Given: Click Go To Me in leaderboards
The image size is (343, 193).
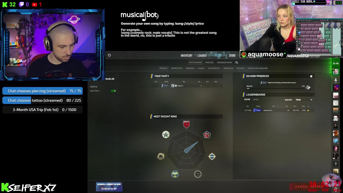Looking at the screenshot, I should (x=256, y=100).
